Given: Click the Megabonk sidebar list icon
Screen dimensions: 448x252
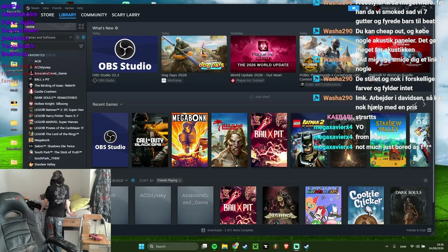Looking at the screenshot, I should (31, 140).
